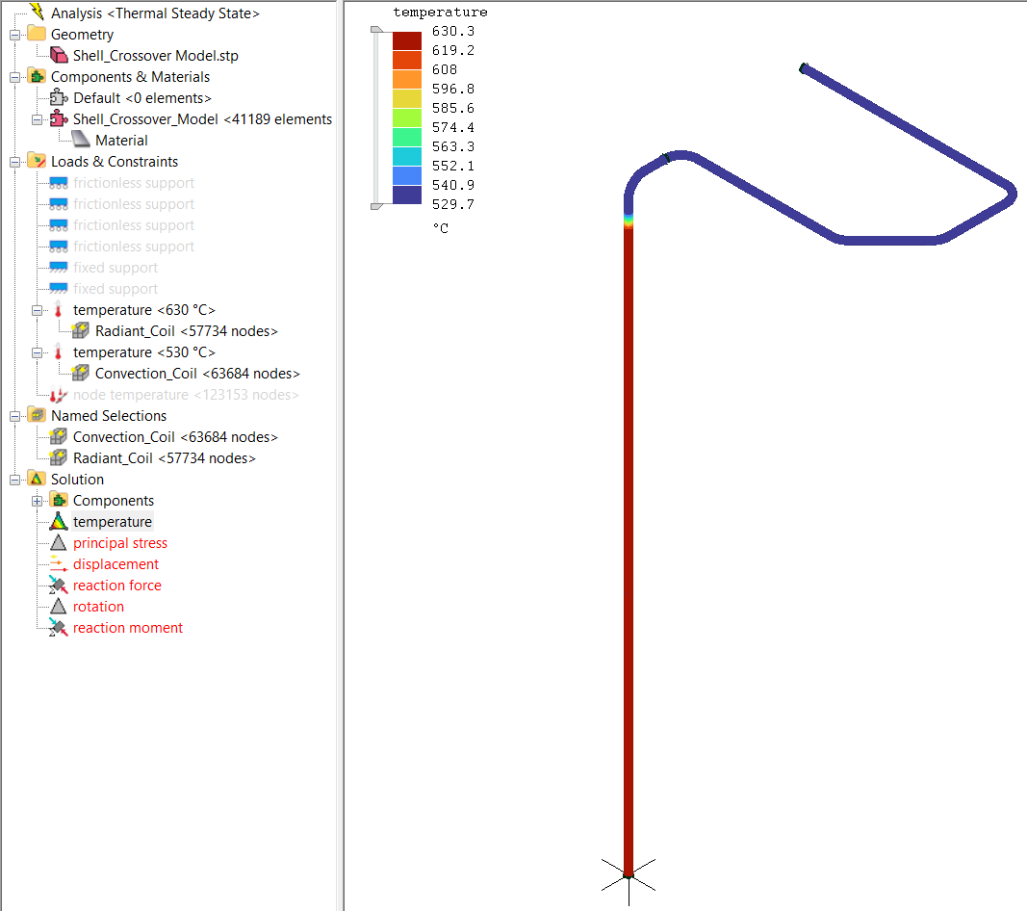Click the reaction force result icon
Screen dimensions: 1027x911
59,586
